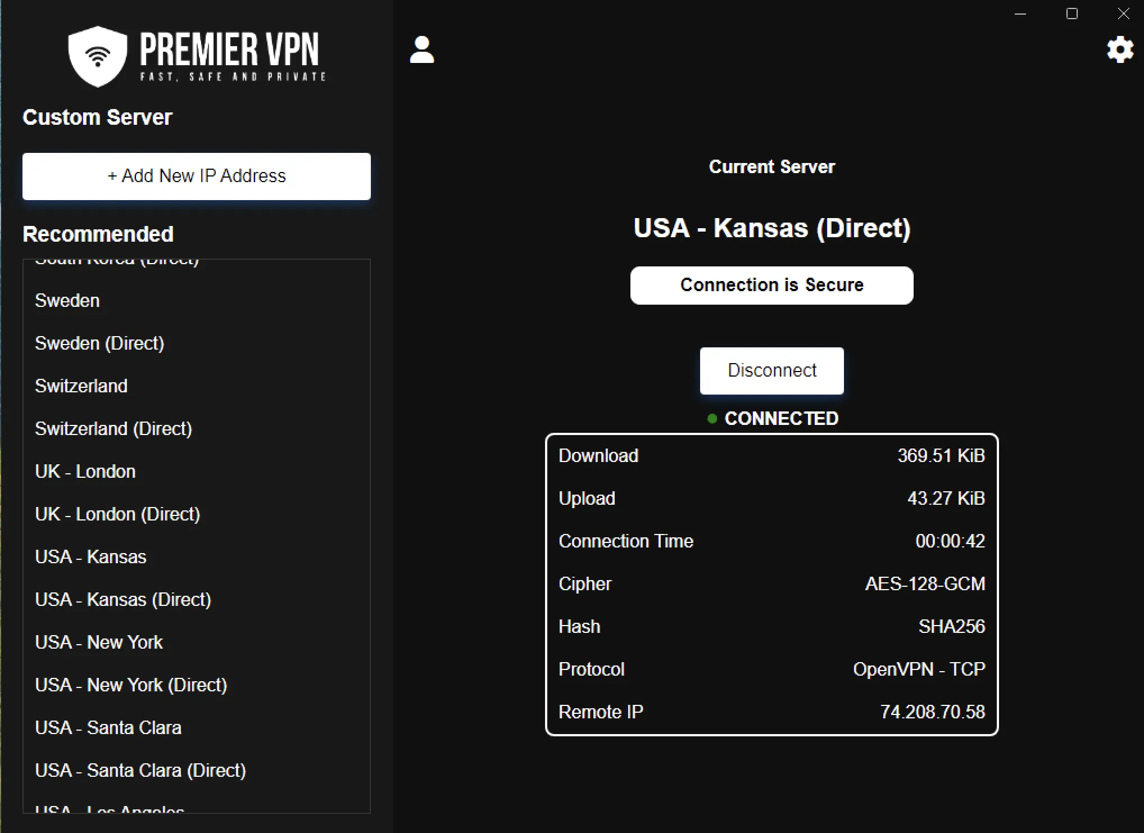1144x833 pixels.
Task: Pick UK - London (Direct) server
Action: [x=117, y=514]
